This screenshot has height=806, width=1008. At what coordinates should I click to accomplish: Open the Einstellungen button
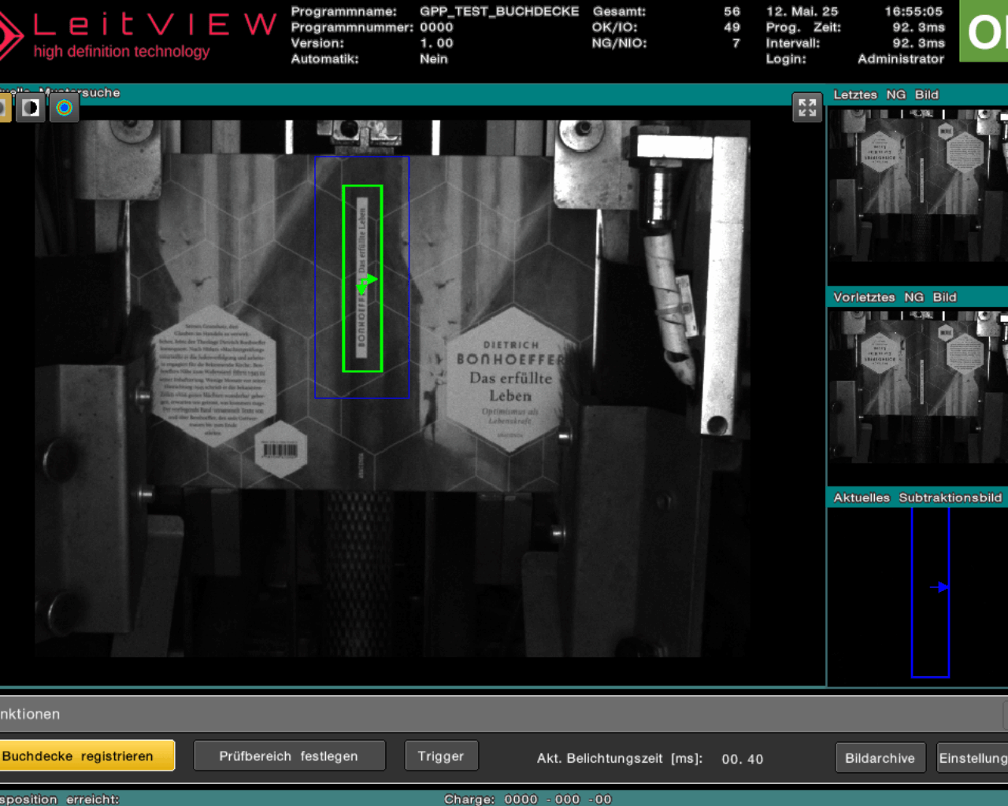click(973, 758)
